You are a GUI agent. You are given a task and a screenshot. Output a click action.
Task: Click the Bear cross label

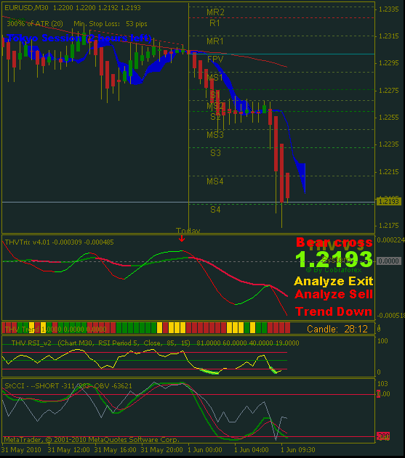pos(334,242)
